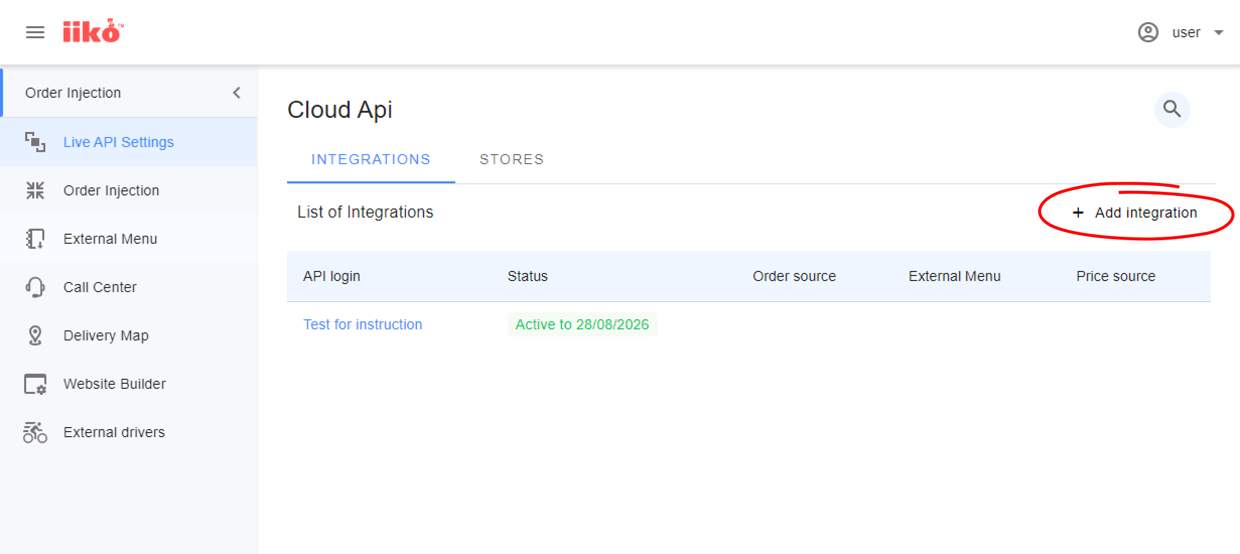The width and height of the screenshot is (1240, 554).
Task: Switch to the STORES tab
Action: 512,160
